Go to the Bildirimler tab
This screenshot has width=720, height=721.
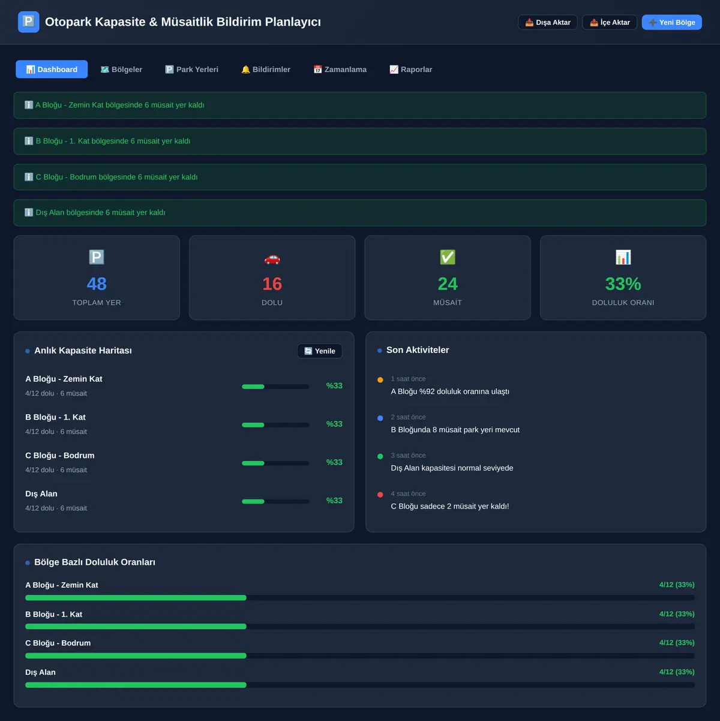point(266,70)
